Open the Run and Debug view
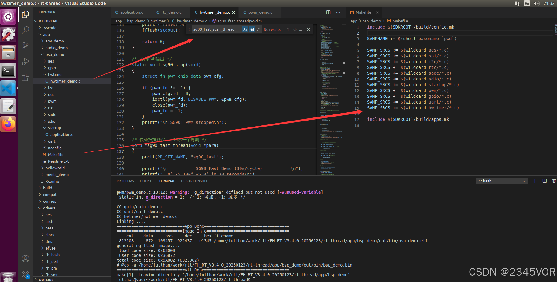The height and width of the screenshot is (282, 557). coord(26,62)
